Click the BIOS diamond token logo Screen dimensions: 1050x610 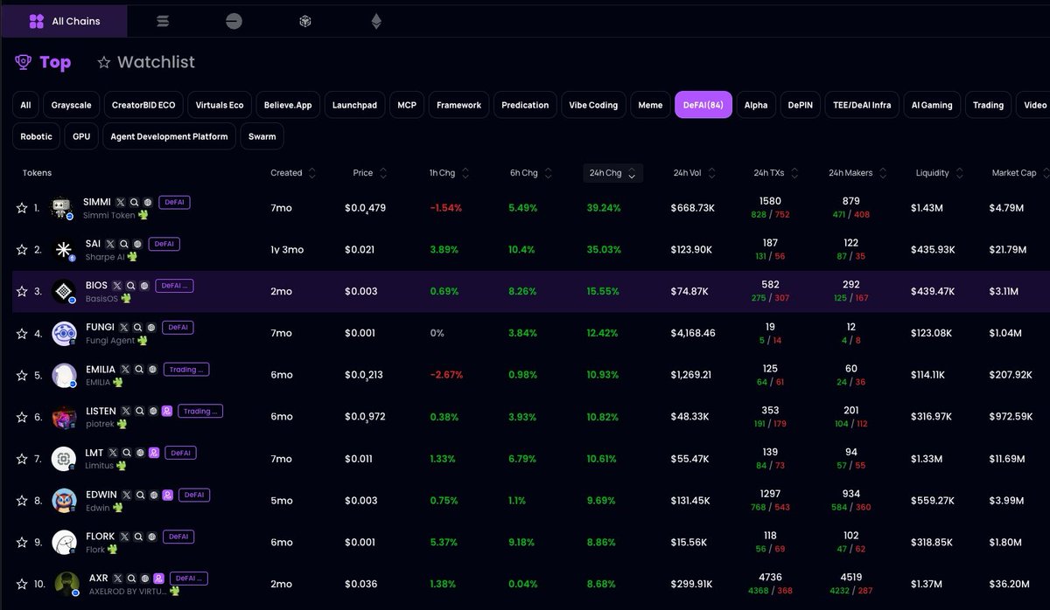point(64,291)
